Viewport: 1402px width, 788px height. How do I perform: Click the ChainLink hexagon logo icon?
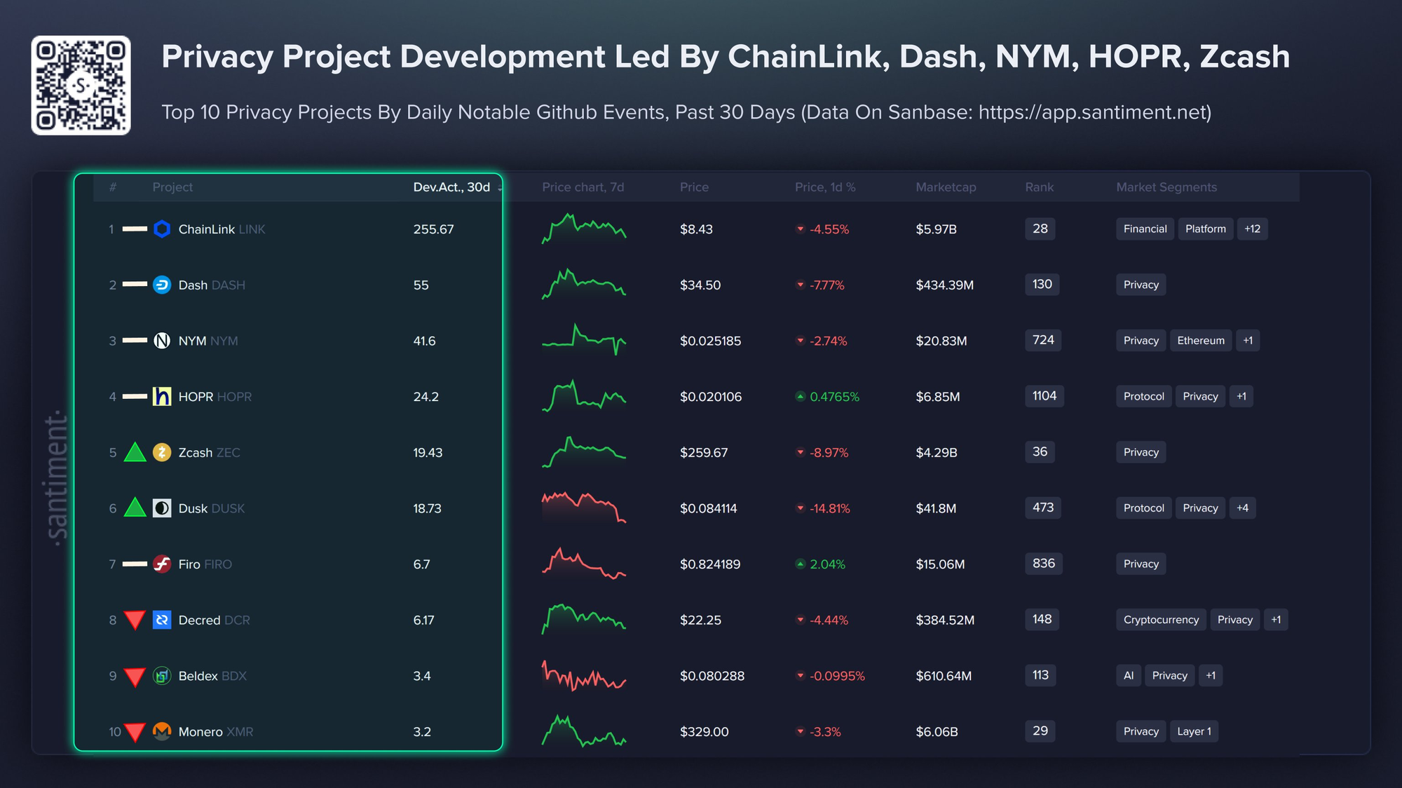tap(162, 229)
